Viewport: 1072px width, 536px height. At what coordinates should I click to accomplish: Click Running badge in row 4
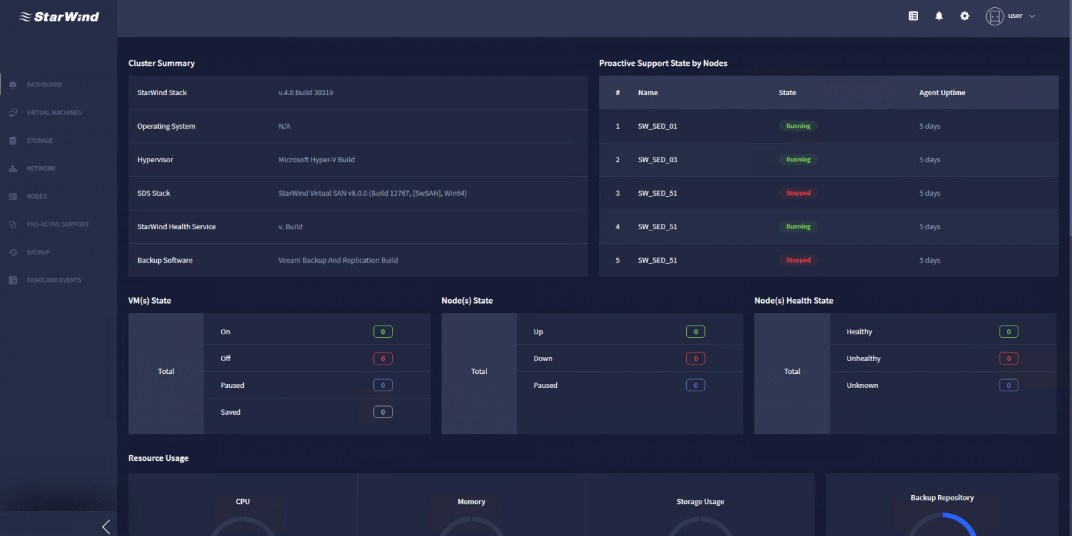[798, 226]
